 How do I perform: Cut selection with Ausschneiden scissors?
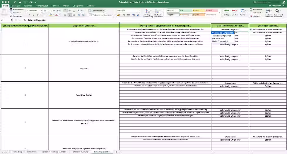(x=17, y=9)
